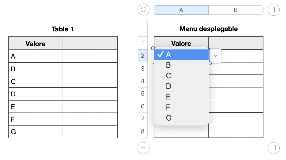Screen dimensions: 286x160
Task: Click the Table 1 title
Action: [x=63, y=29]
